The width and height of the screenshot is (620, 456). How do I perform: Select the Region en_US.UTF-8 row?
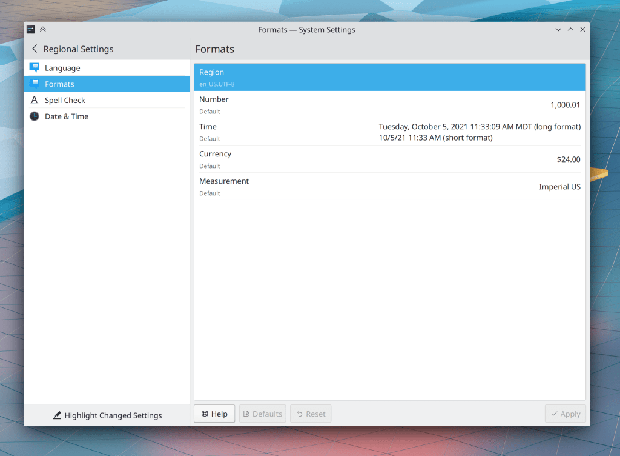point(389,78)
